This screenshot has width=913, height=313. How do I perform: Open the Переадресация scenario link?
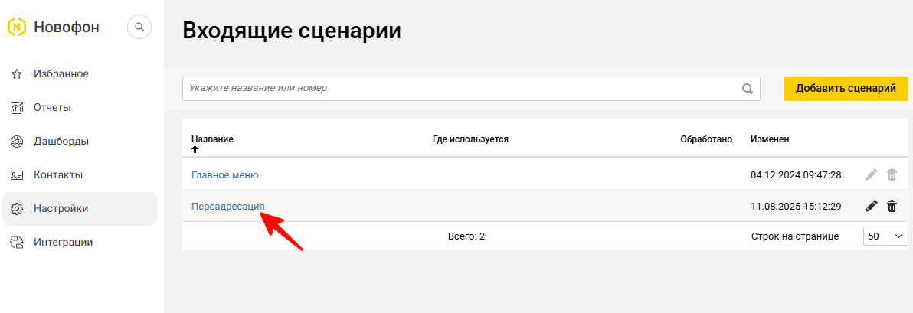(x=227, y=206)
